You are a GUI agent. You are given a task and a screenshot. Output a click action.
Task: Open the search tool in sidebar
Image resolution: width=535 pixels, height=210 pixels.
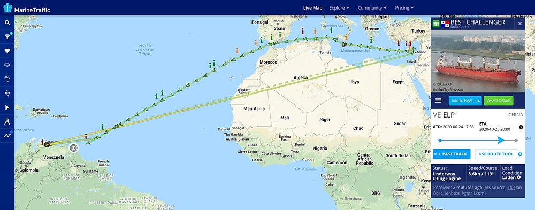pyautogui.click(x=7, y=23)
